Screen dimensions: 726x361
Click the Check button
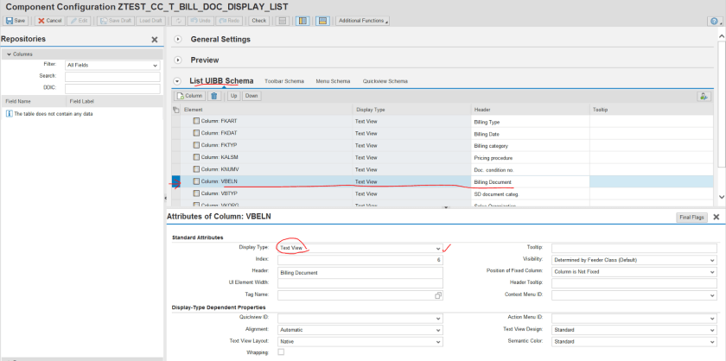tap(258, 20)
